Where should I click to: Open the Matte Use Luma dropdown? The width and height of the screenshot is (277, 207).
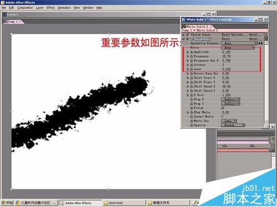(229, 121)
